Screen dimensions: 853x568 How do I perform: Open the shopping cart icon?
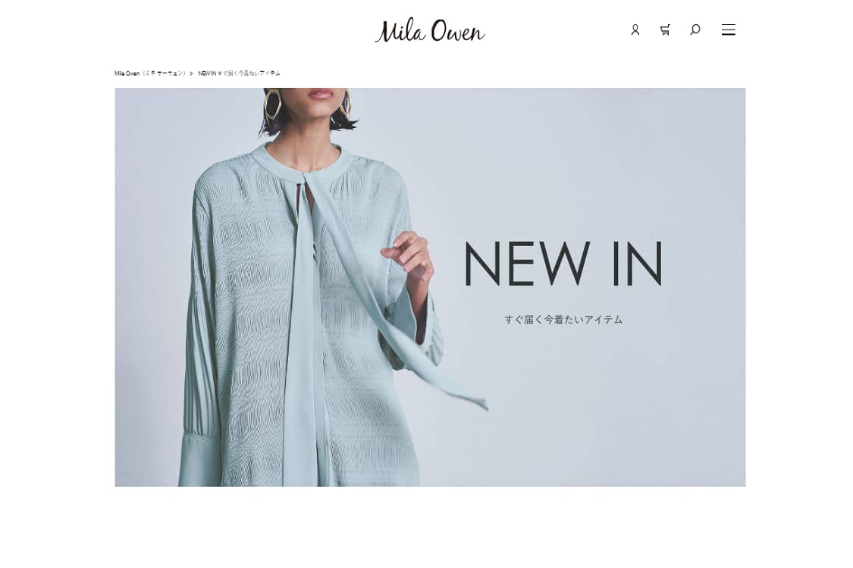click(x=665, y=30)
